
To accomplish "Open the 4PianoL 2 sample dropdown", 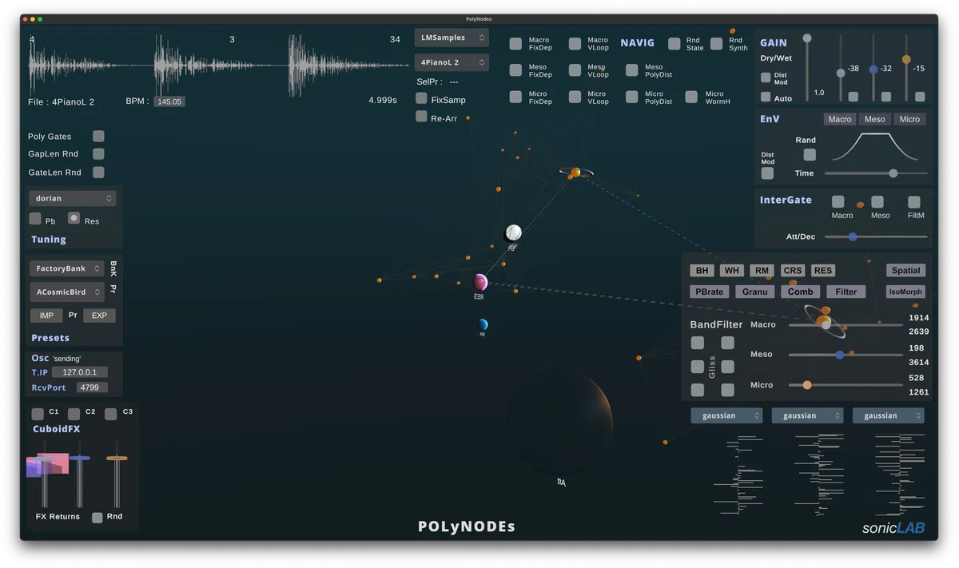I will [452, 62].
